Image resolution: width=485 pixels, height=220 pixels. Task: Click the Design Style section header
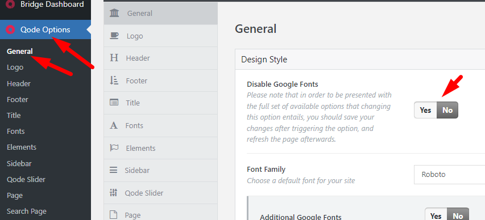coord(360,59)
